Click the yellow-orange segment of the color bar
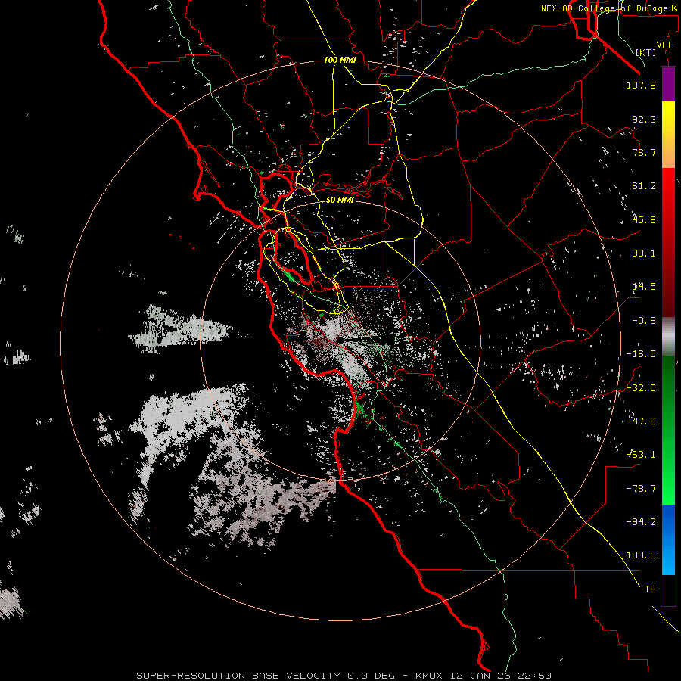This screenshot has width=681, height=681. [x=668, y=135]
